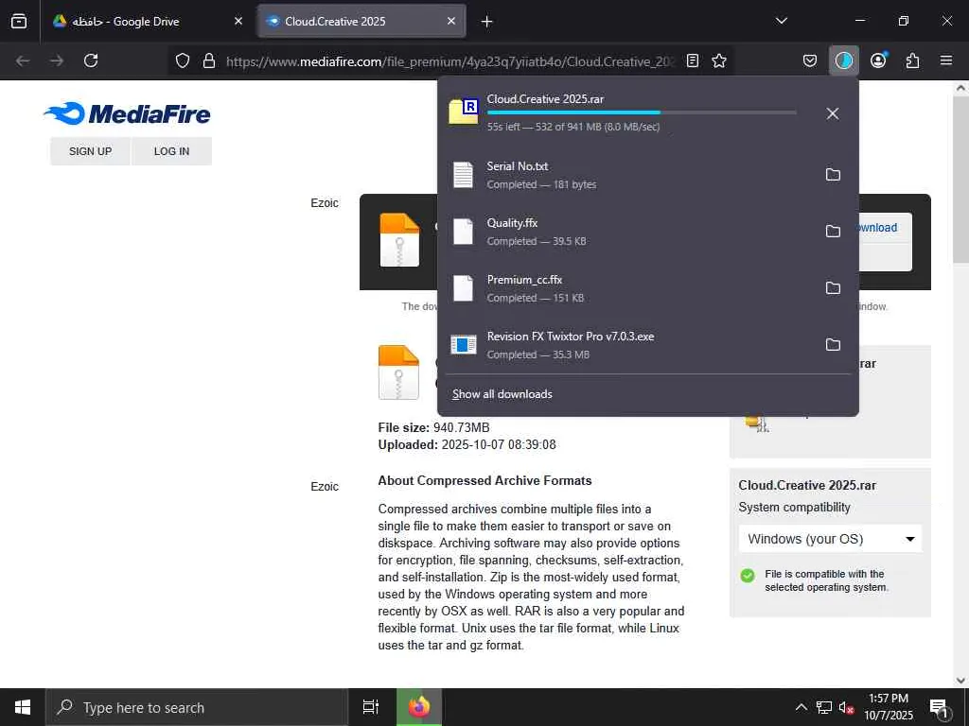Click the tracking protection shield icon
Image resolution: width=969 pixels, height=726 pixels.
(183, 60)
